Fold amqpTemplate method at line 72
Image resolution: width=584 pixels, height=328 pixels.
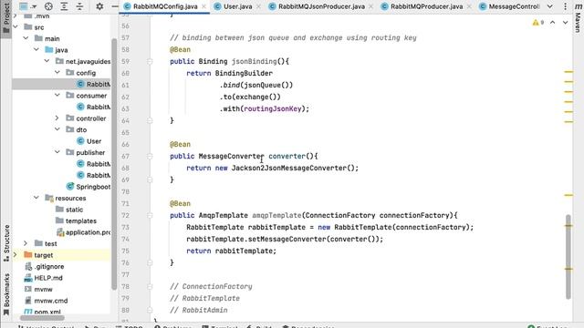click(150, 215)
